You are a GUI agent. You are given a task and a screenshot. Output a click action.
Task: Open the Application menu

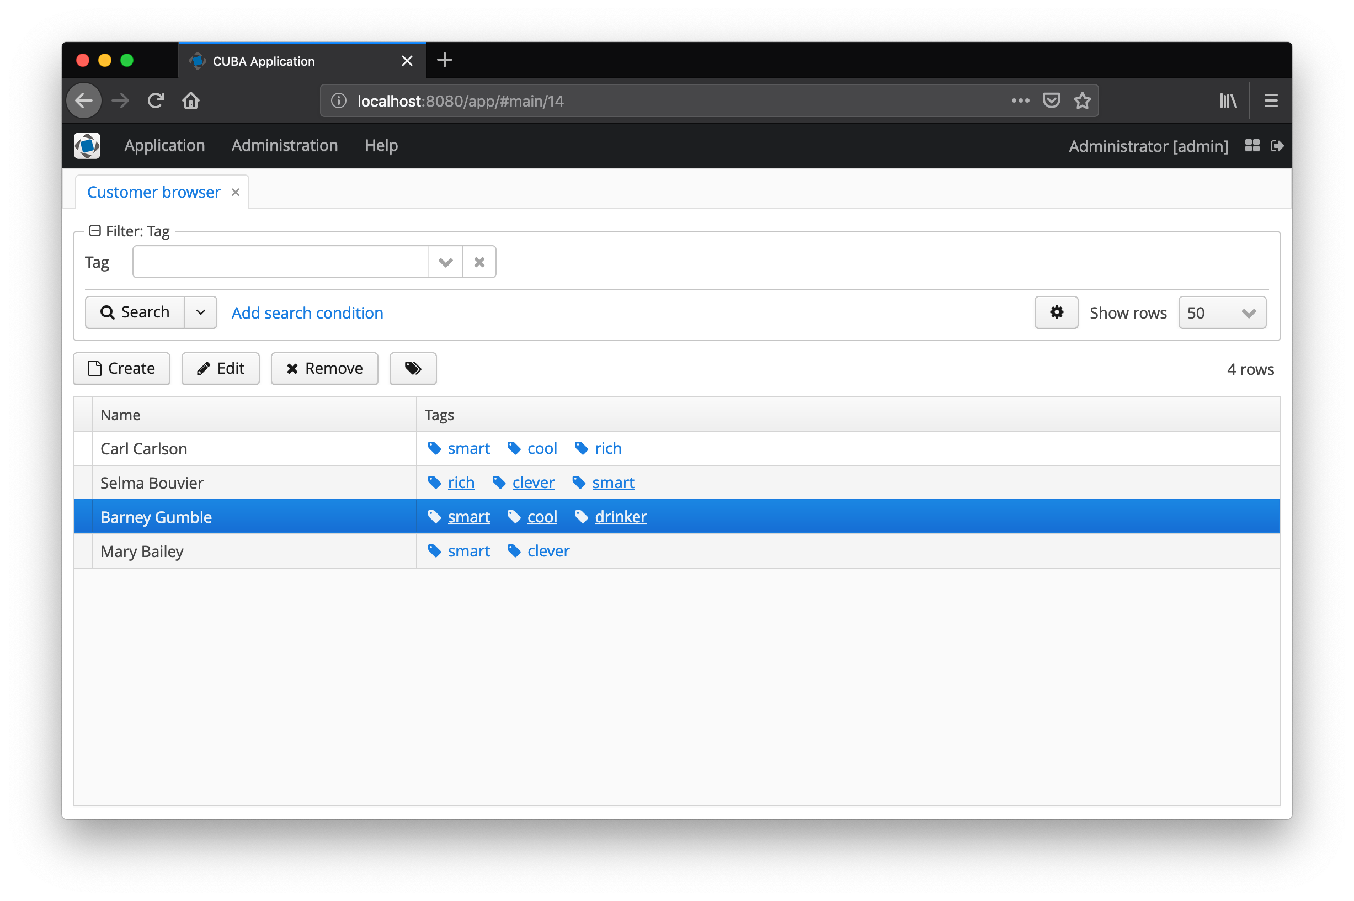[x=164, y=145]
